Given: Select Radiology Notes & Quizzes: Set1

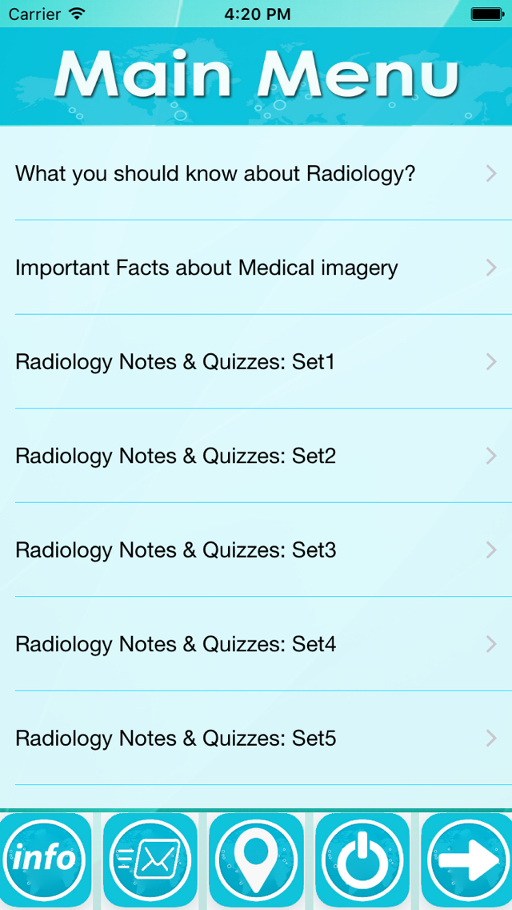Looking at the screenshot, I should [x=256, y=361].
